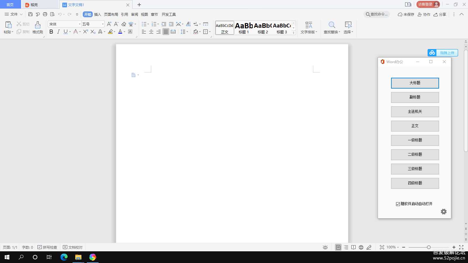
Task: Click the zoom slider handle
Action: click(429, 247)
